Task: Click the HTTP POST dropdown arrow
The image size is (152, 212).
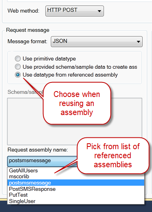Action: click(99, 11)
